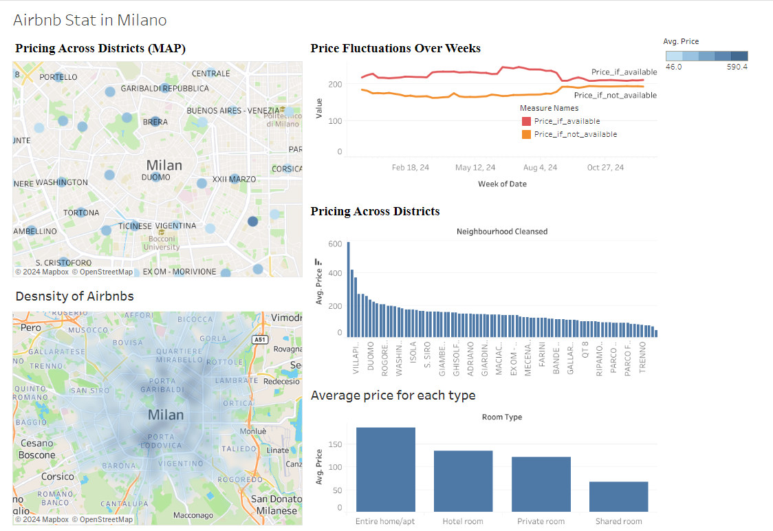Click the Price Fluctuations Over Weeks title

pos(395,48)
